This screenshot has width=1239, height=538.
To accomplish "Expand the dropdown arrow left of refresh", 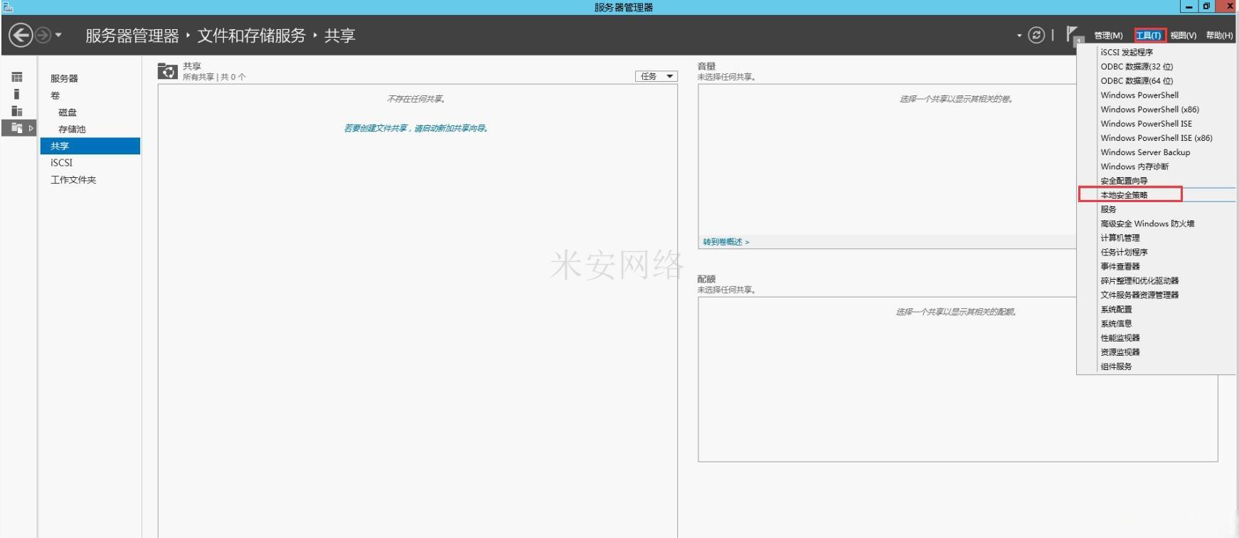I will pyautogui.click(x=1019, y=35).
